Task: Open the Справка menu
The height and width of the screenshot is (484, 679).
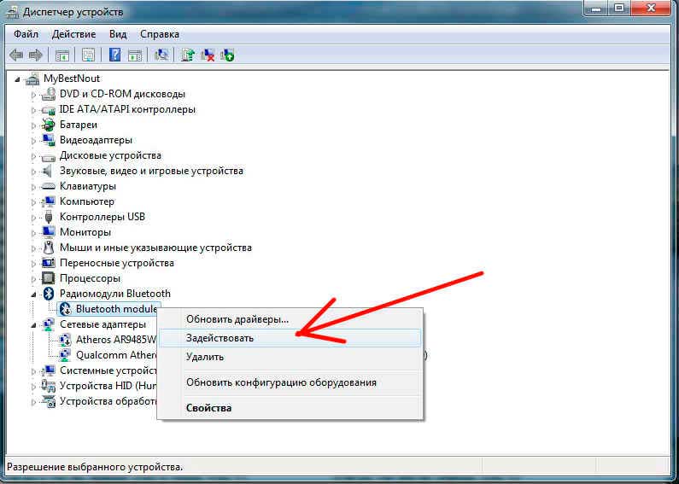Action: (x=160, y=34)
